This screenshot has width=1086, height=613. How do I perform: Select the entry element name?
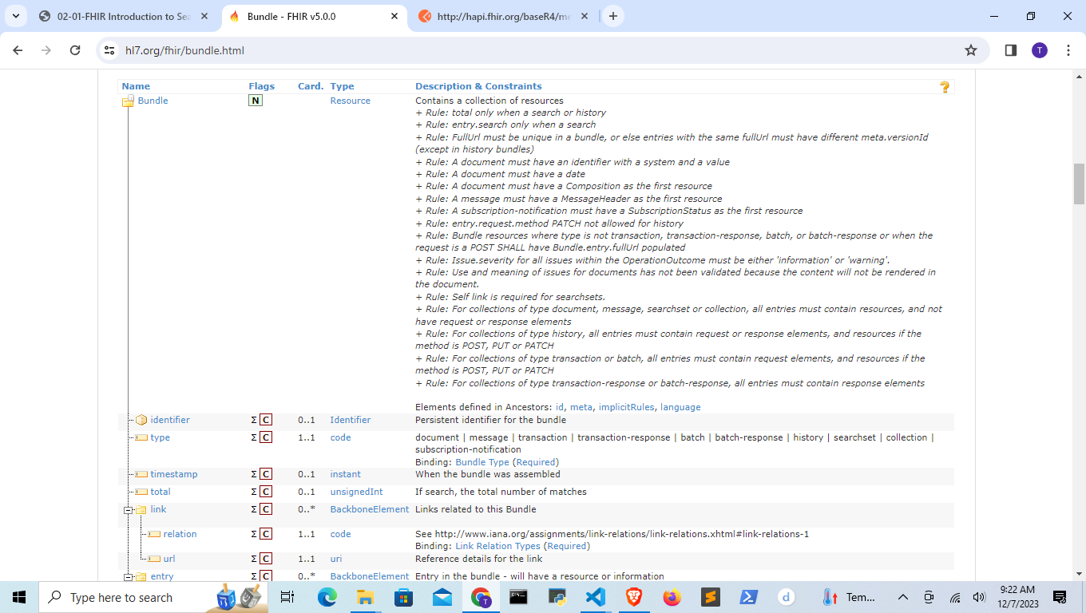coord(162,576)
